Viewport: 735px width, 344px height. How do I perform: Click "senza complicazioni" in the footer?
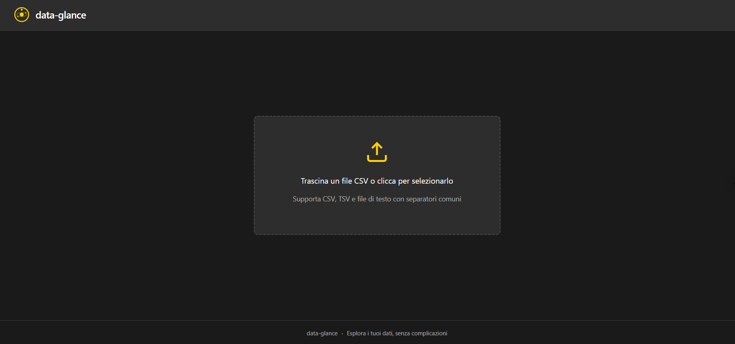coord(421,333)
